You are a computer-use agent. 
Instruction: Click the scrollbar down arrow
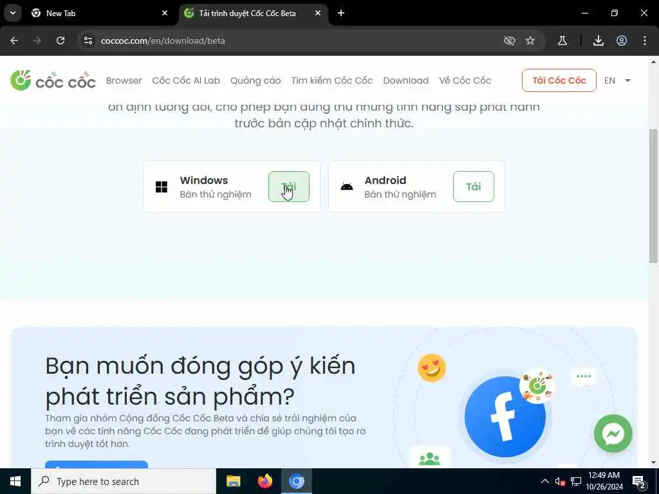pyautogui.click(x=653, y=463)
